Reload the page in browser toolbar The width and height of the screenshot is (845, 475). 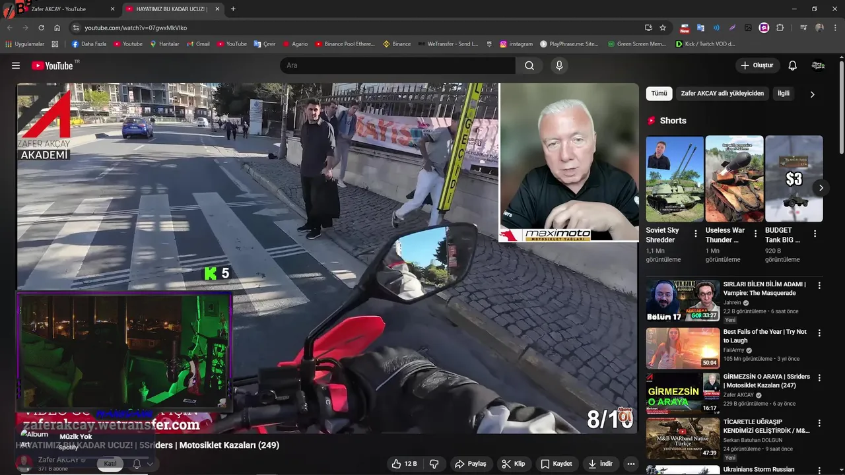click(x=41, y=28)
